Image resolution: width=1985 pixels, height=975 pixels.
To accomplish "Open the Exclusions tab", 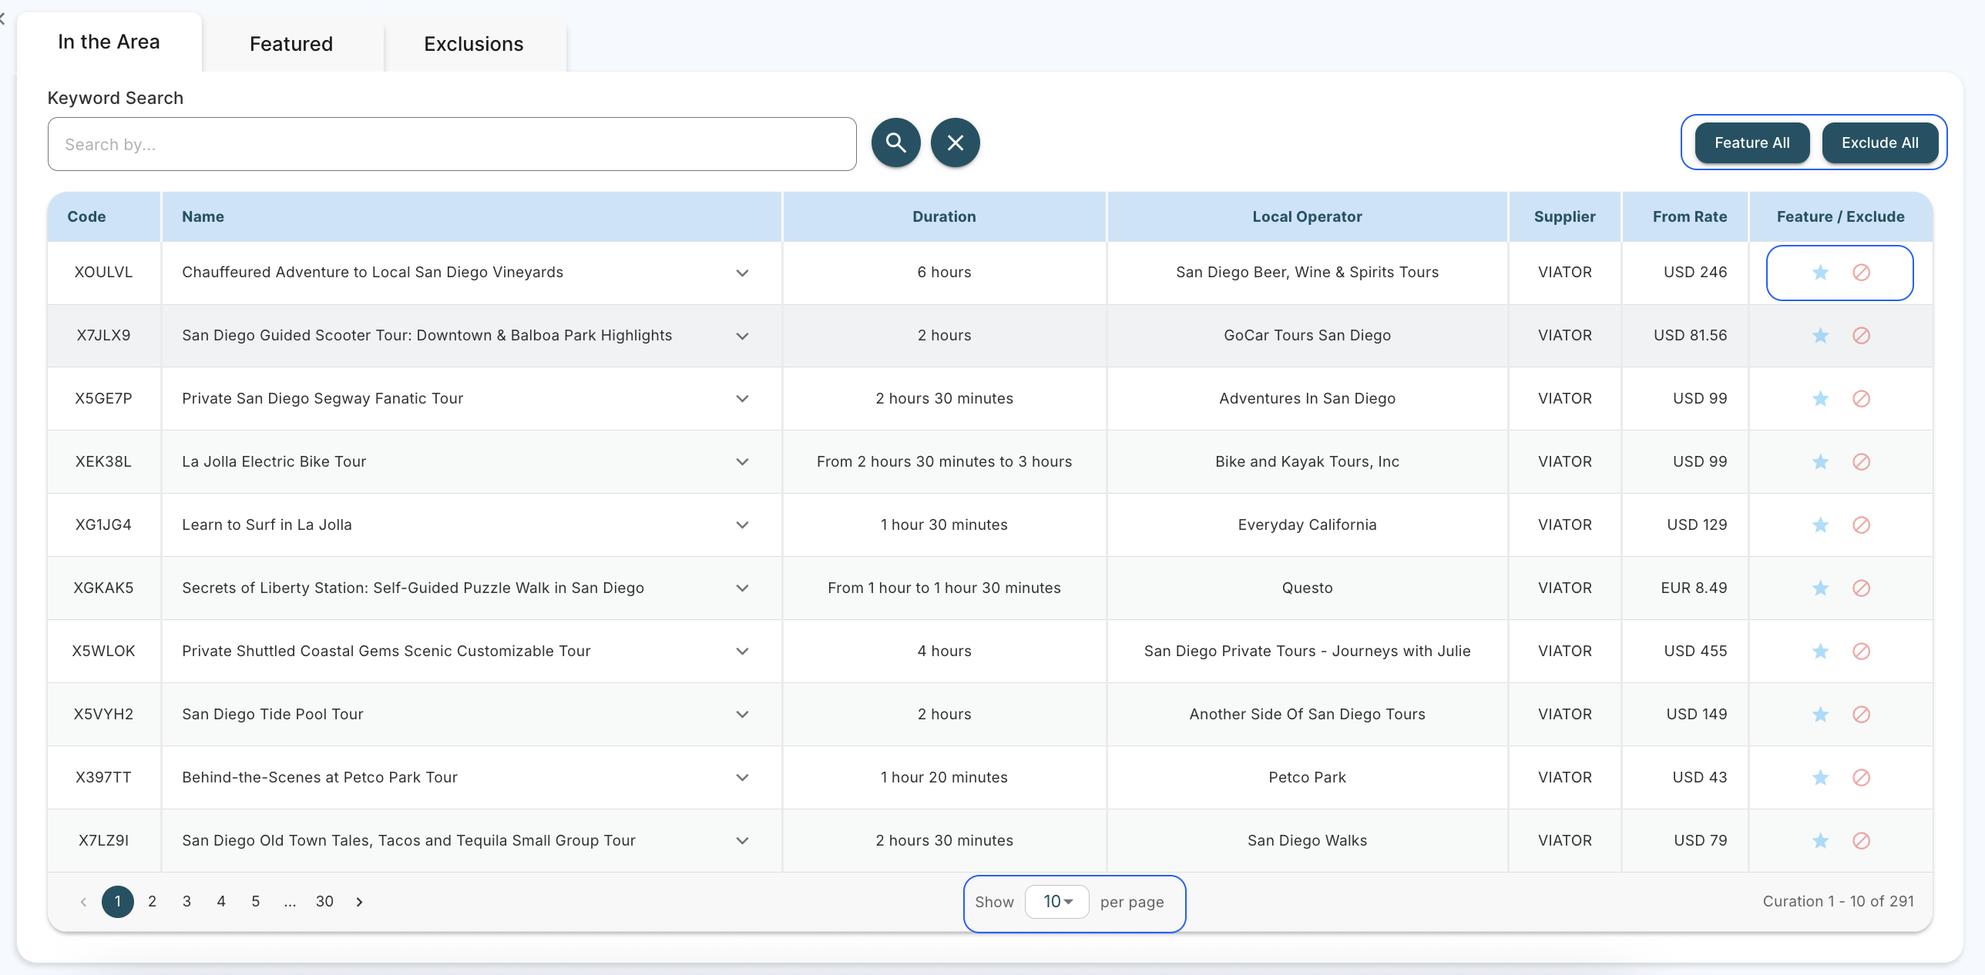I will point(473,44).
